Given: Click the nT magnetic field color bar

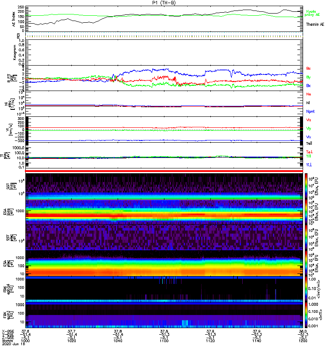Looking at the screenshot, I should [306, 315].
